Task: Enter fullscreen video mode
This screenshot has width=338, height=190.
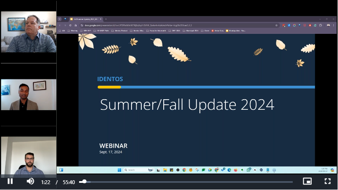Action: tap(328, 181)
